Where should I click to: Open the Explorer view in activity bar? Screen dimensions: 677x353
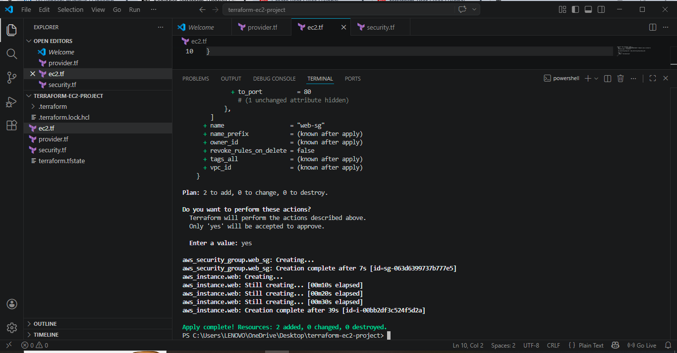(x=11, y=30)
